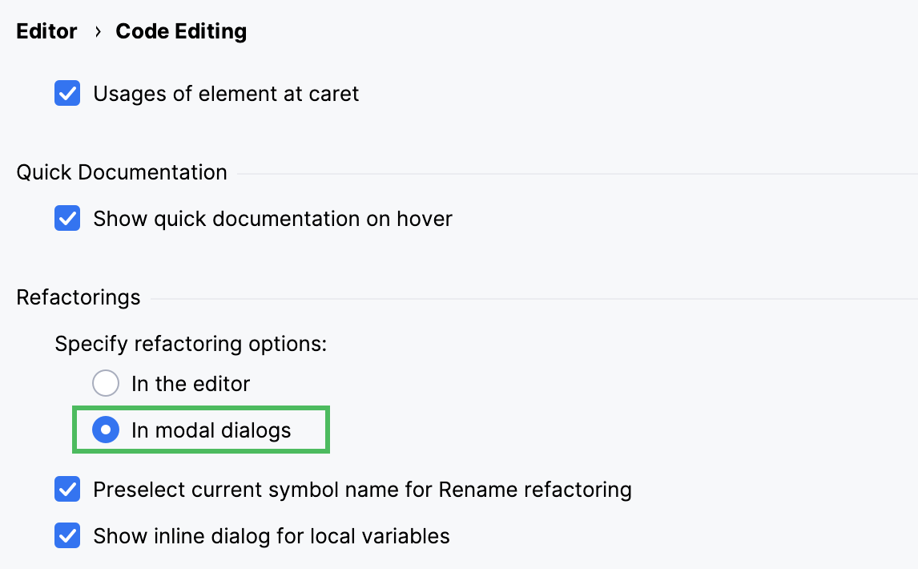This screenshot has height=569, width=918.
Task: Click the checkmark icon beside "Usages of element at caret"
Action: (x=67, y=94)
